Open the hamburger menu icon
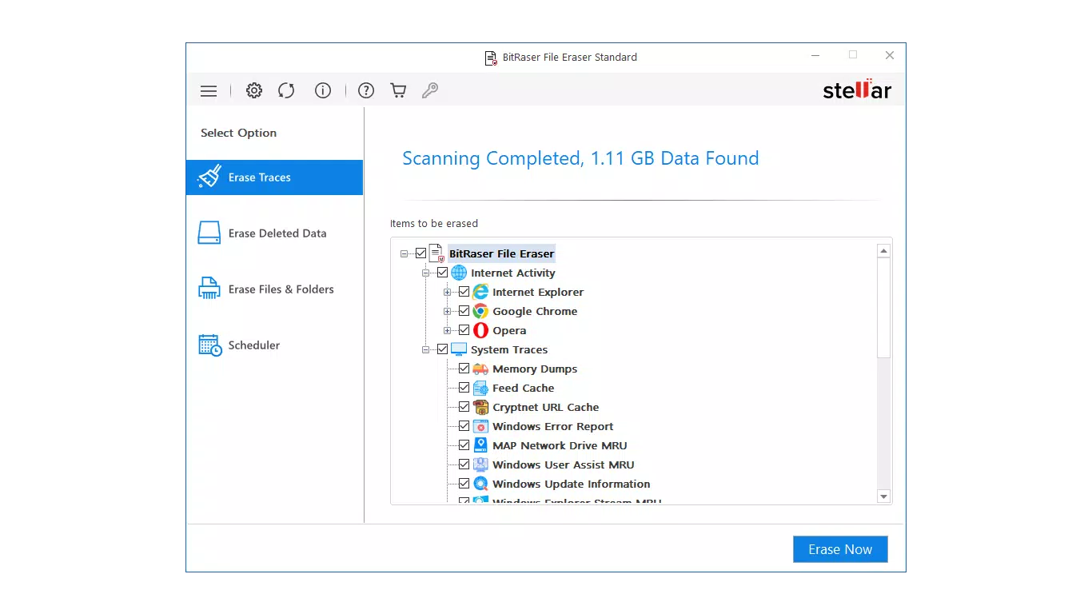This screenshot has width=1092, height=614. coord(209,91)
